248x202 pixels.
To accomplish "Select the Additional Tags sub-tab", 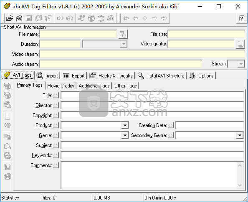I will tap(94, 86).
